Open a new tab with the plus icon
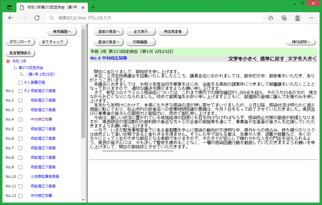Screen dimensions: 322x205 pyautogui.click(x=93, y=8)
